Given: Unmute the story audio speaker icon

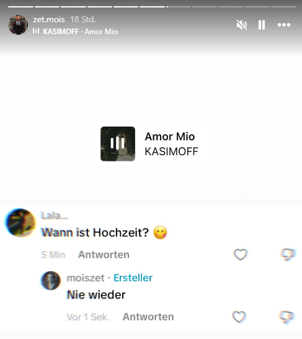Looking at the screenshot, I should click(242, 25).
